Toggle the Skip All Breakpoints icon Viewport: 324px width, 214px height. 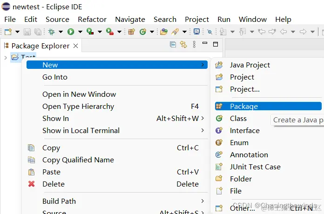(210, 32)
